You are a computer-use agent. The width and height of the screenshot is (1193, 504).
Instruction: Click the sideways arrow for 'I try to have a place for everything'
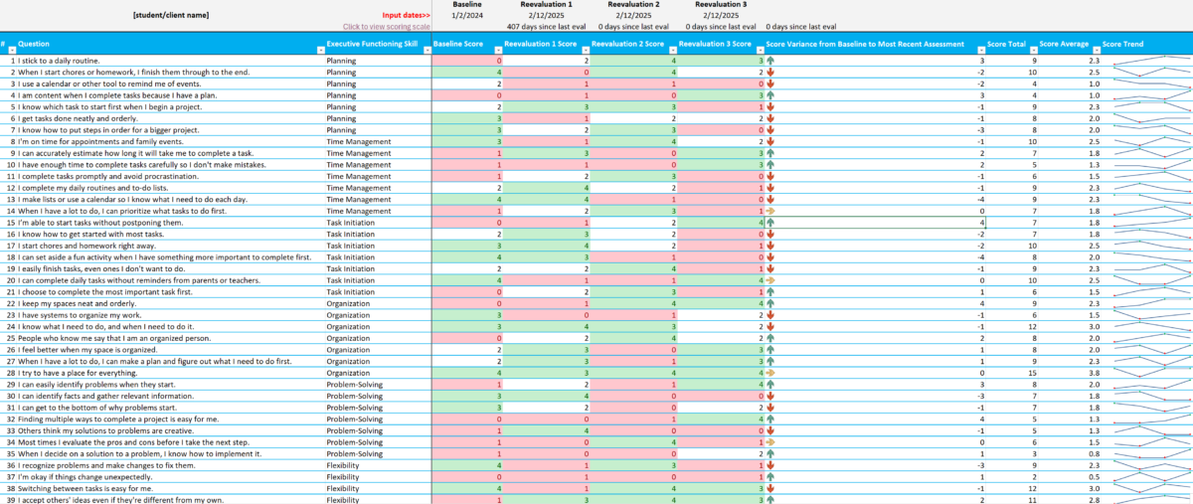pyautogui.click(x=769, y=373)
